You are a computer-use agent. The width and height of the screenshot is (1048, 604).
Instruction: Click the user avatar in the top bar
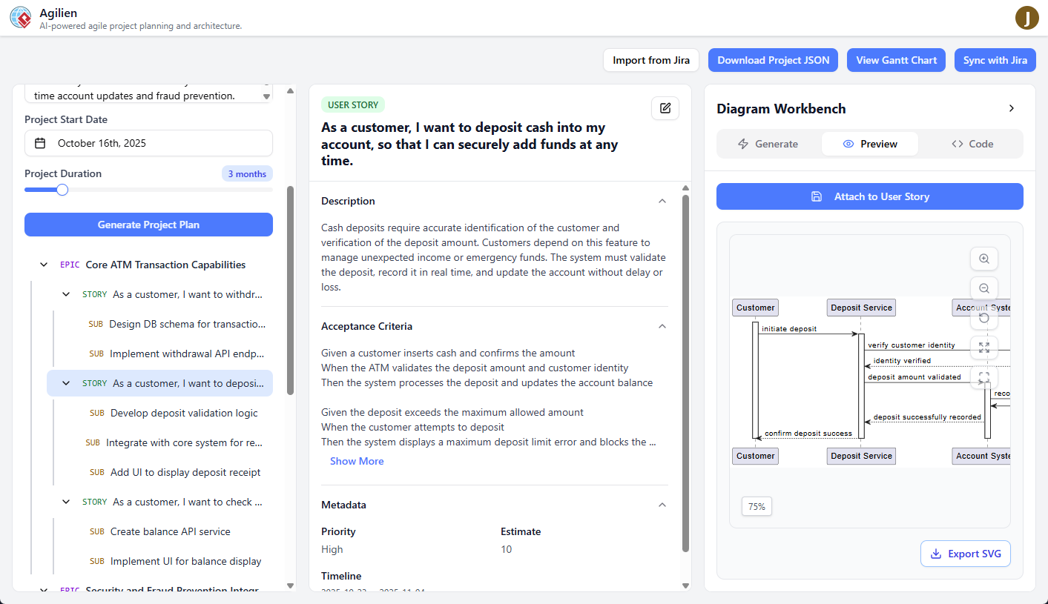pos(1027,17)
